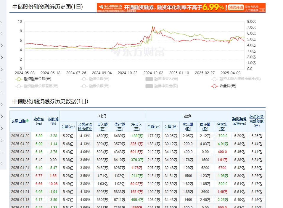Sort by 买入额(元) header
283x208 pixels.
[x=102, y=126]
